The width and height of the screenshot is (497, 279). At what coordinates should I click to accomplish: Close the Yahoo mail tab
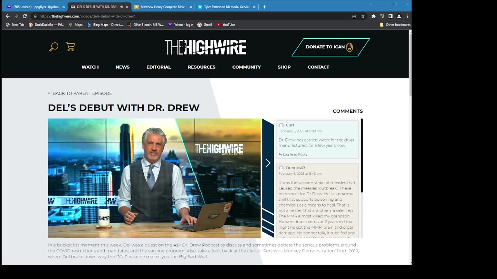[63, 7]
